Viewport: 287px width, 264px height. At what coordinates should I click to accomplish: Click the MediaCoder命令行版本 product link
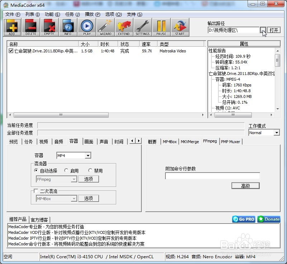pos(76,244)
